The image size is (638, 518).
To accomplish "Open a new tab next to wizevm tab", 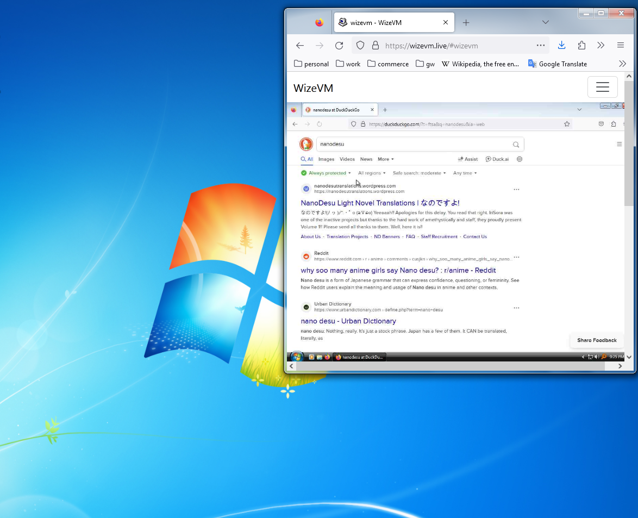I will (466, 23).
